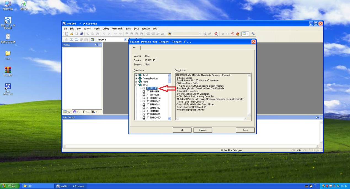The height and width of the screenshot is (189, 350).
Task: Click the Cancel button in dialog
Action: pyautogui.click(x=202, y=130)
